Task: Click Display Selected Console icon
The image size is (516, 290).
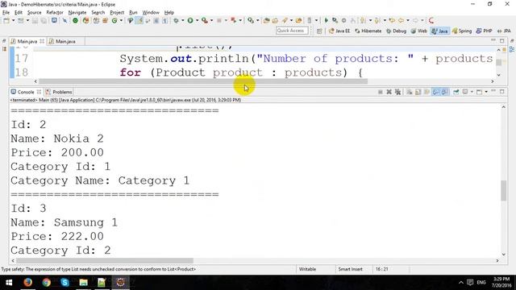Action: 465,92
